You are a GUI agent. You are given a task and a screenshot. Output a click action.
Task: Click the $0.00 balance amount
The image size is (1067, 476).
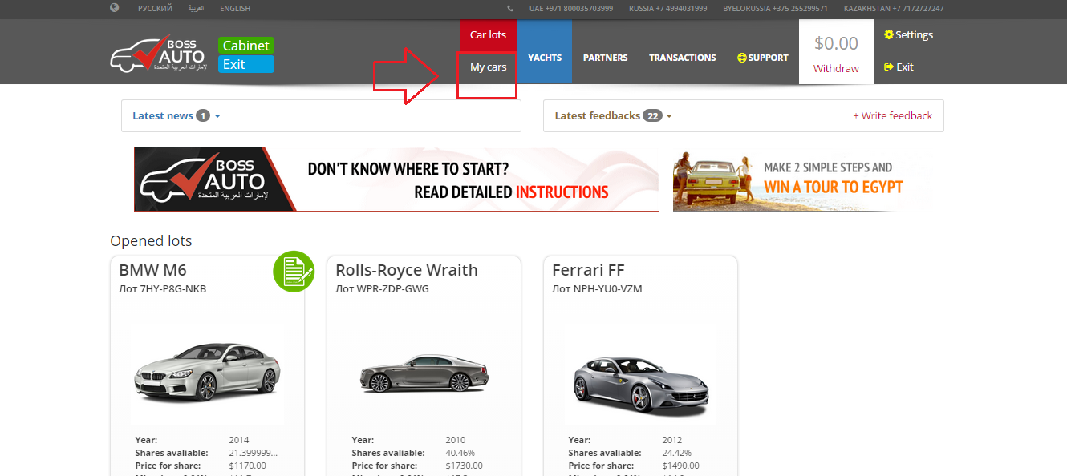(836, 43)
